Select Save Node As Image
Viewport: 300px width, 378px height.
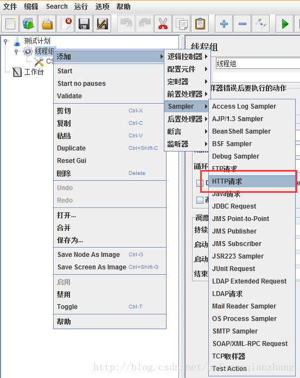coord(110,255)
